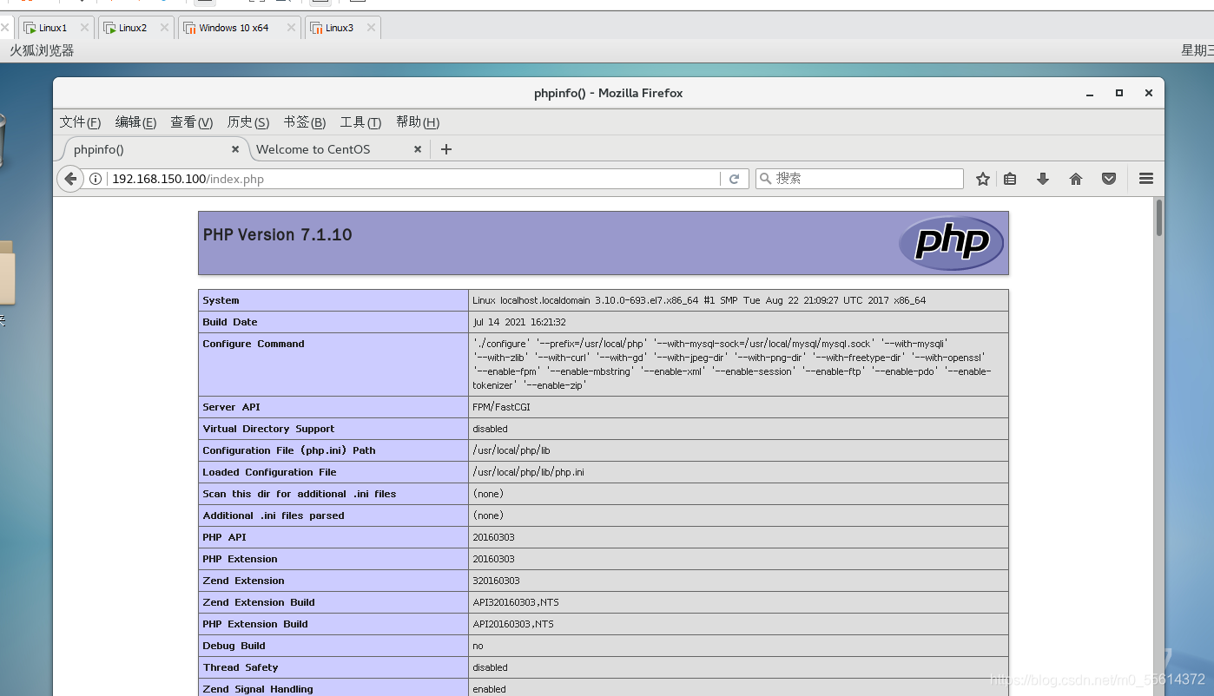The width and height of the screenshot is (1214, 696).
Task: Click the 搜索 search box
Action: (x=860, y=179)
